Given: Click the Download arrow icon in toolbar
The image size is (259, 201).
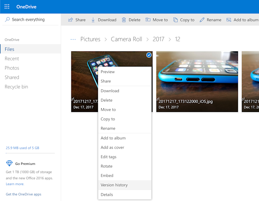Looking at the screenshot, I should click(x=93, y=20).
